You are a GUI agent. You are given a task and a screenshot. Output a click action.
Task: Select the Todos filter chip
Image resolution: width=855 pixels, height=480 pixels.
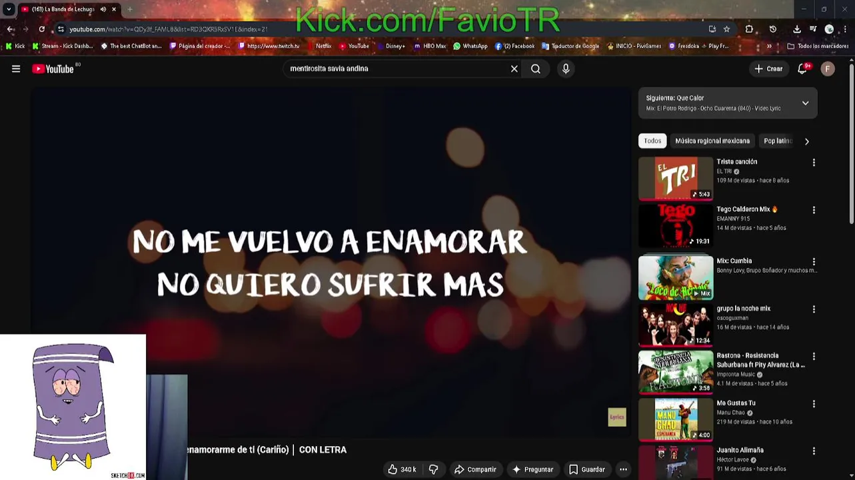(x=652, y=141)
